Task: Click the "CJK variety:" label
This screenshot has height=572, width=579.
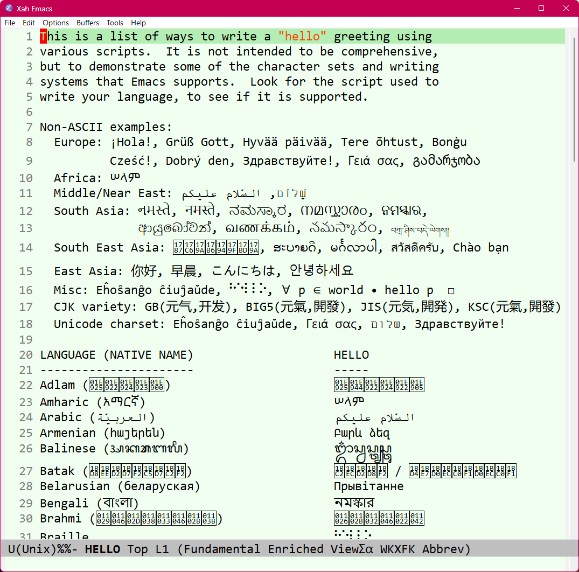Action: coord(95,307)
